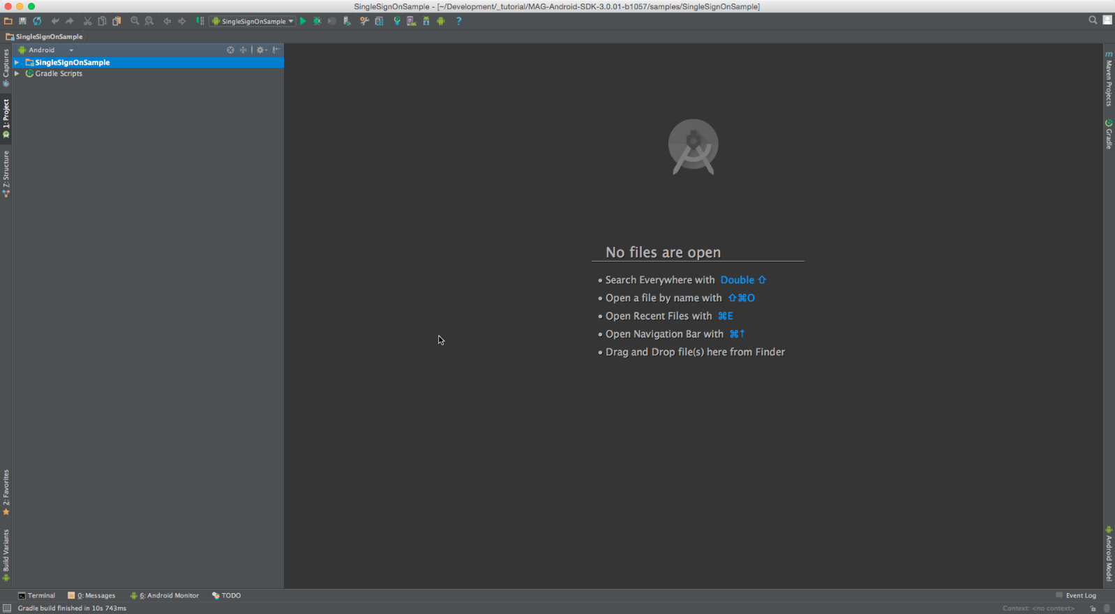
Task: Run the app with the green play icon
Action: [x=303, y=21]
